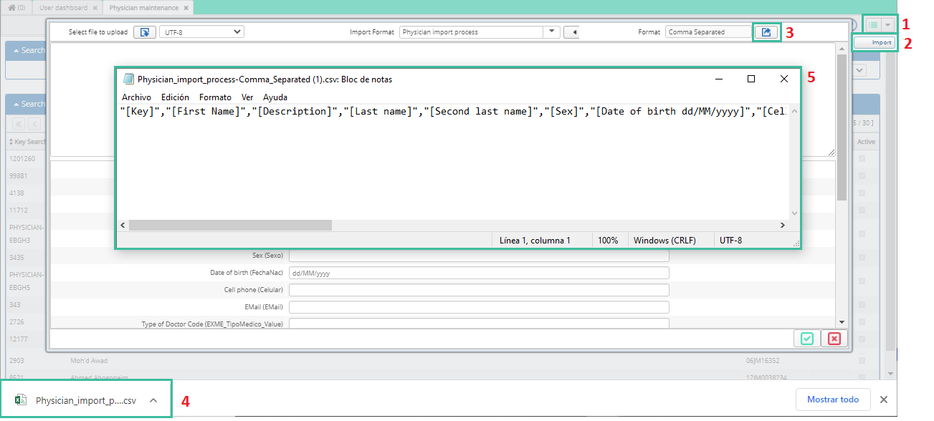Click the Import Format text field

click(471, 32)
